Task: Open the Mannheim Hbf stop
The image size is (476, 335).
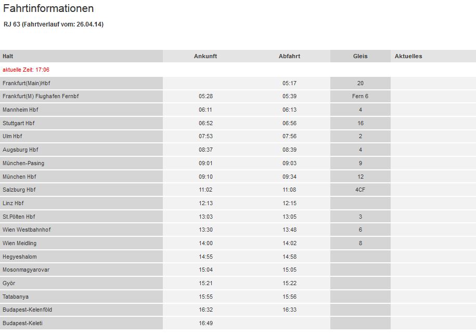Action: click(x=20, y=110)
